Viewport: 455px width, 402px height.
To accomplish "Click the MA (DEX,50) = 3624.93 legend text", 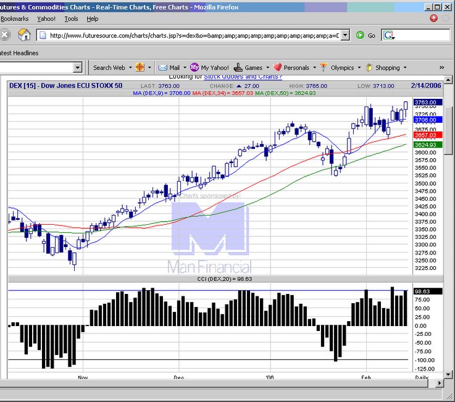I will (285, 93).
